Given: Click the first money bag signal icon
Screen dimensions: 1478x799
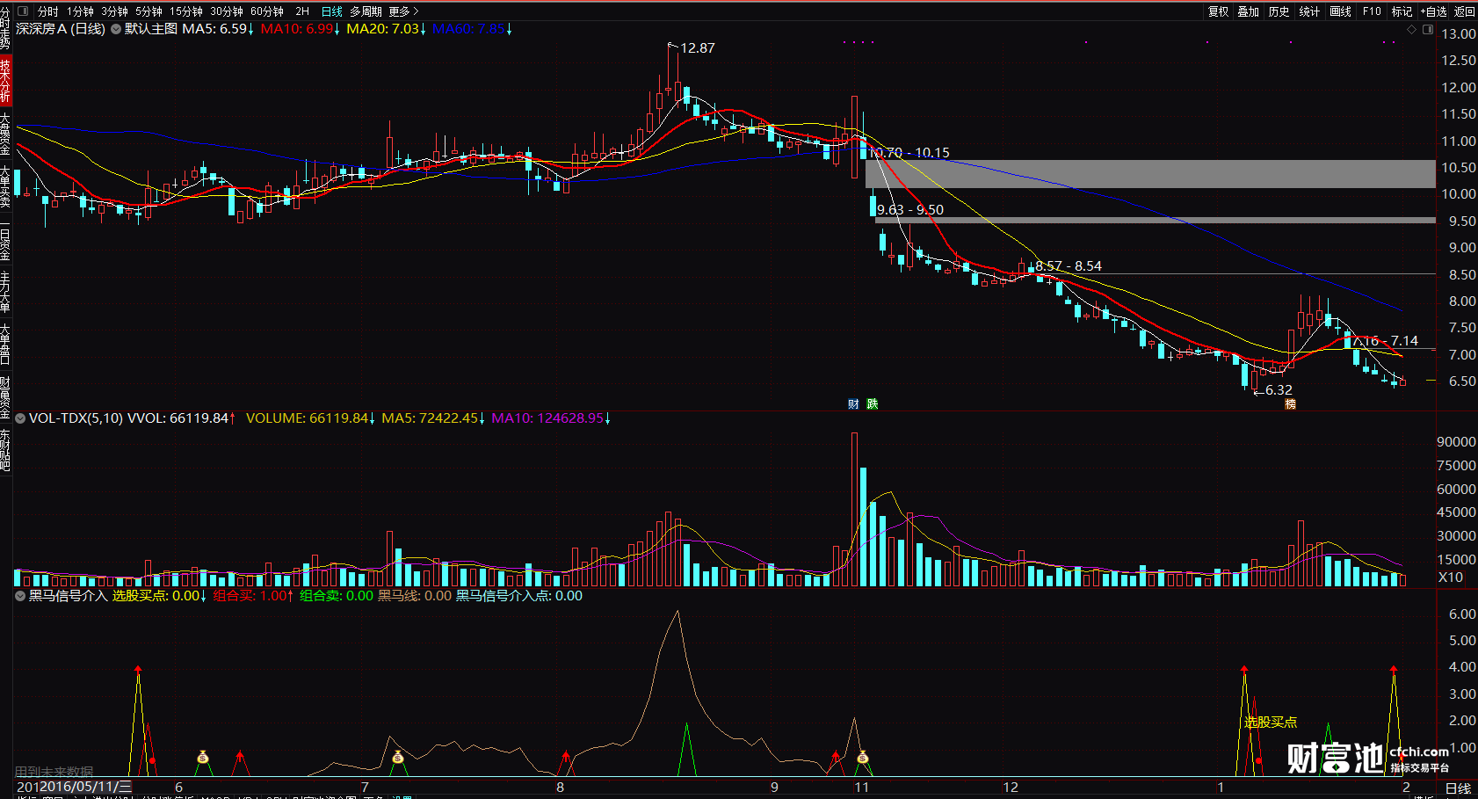Looking at the screenshot, I should (203, 758).
